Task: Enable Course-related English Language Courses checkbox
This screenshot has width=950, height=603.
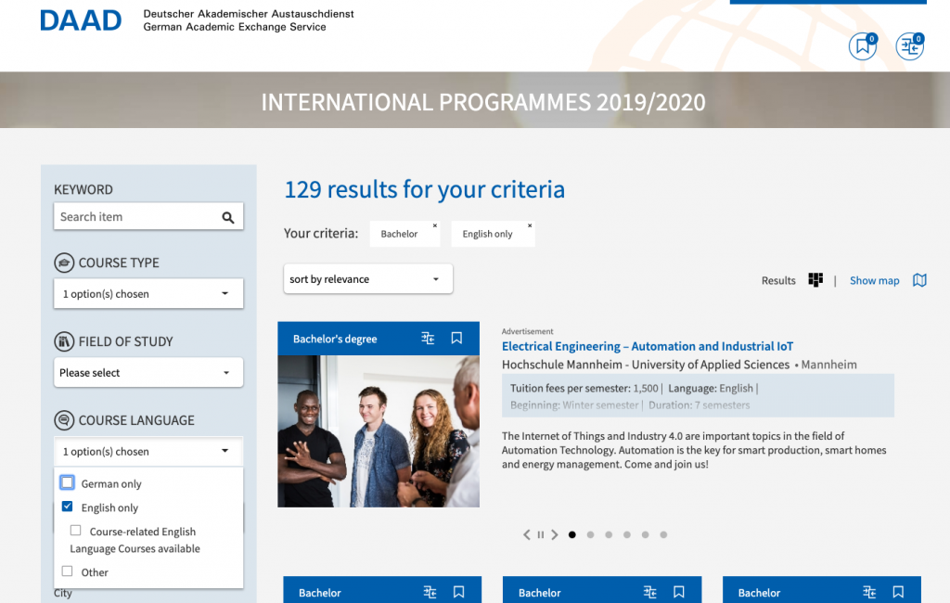Action: tap(76, 531)
